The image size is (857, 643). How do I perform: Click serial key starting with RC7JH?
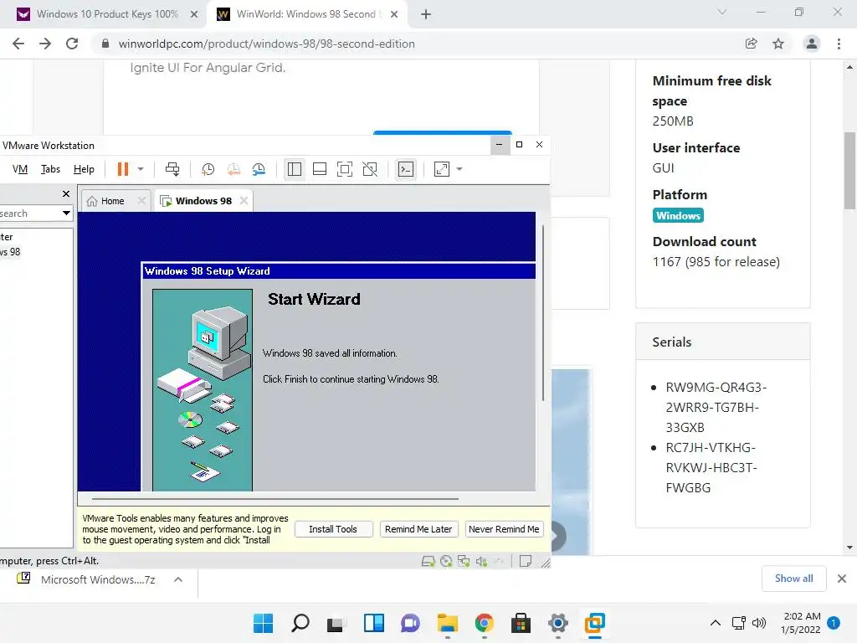(x=711, y=467)
